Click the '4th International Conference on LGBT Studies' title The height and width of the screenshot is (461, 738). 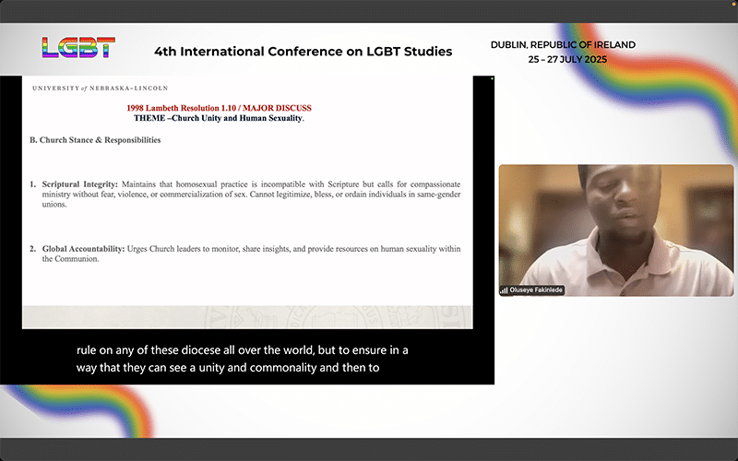(x=304, y=52)
